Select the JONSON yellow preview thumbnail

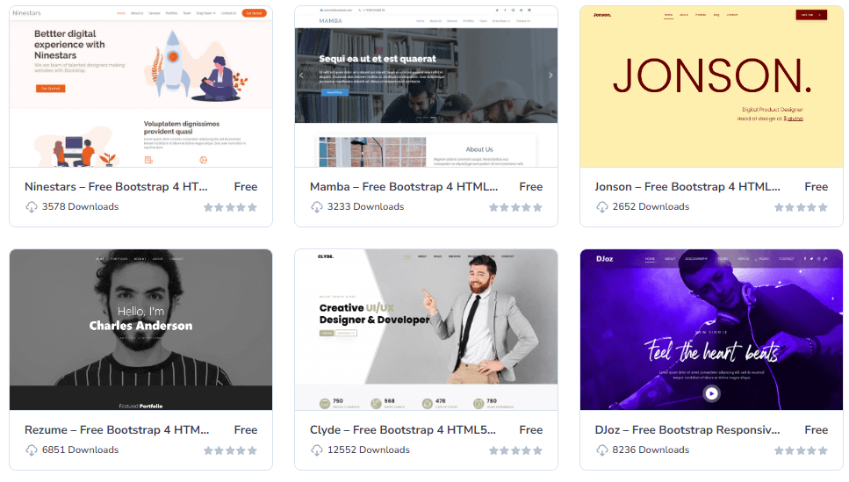711,87
